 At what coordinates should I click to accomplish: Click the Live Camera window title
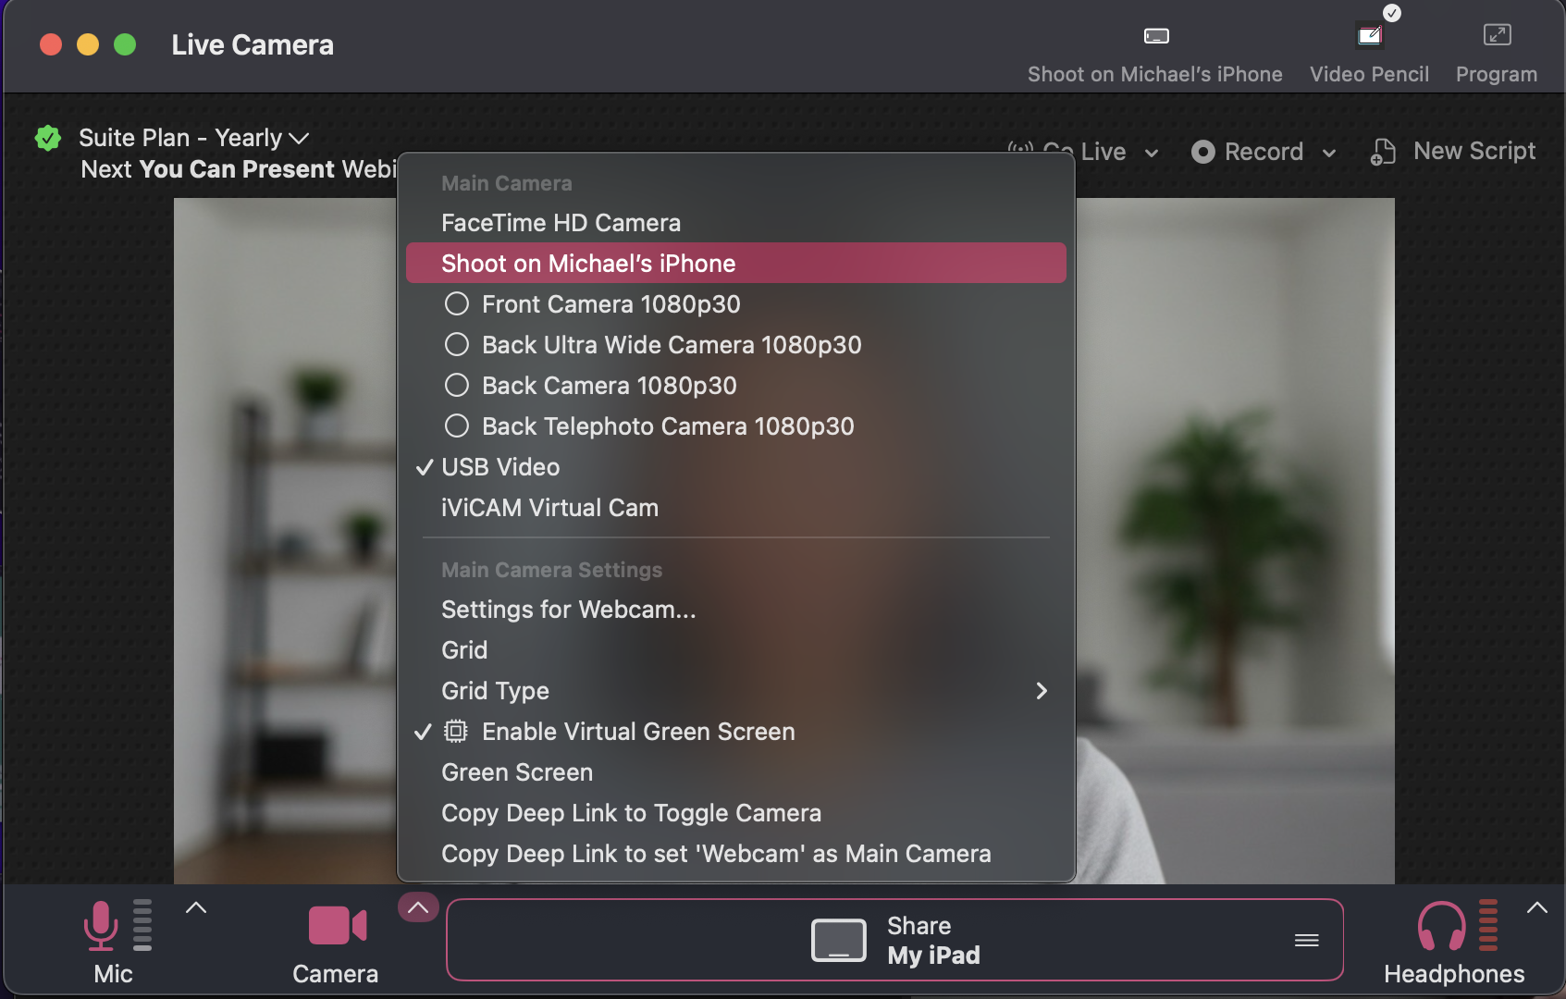tap(253, 44)
